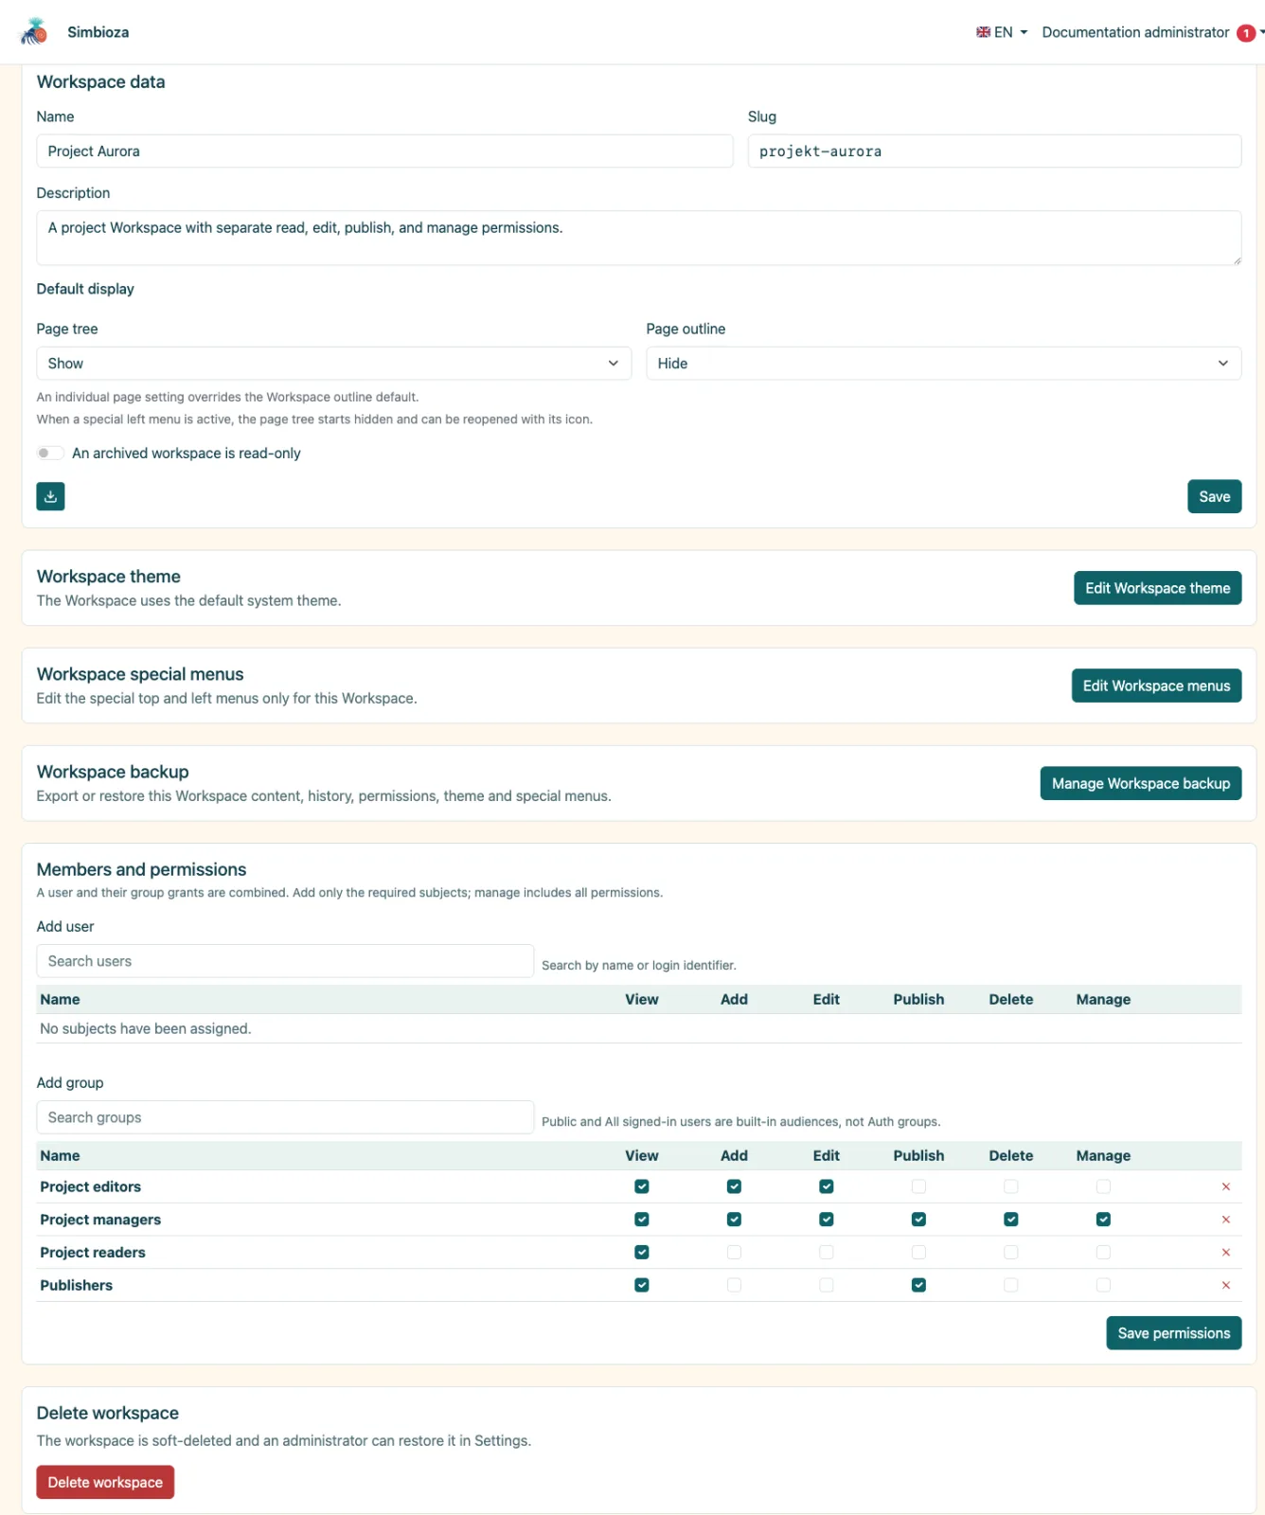Save the workspace data
The image size is (1265, 1515).
tap(1214, 496)
